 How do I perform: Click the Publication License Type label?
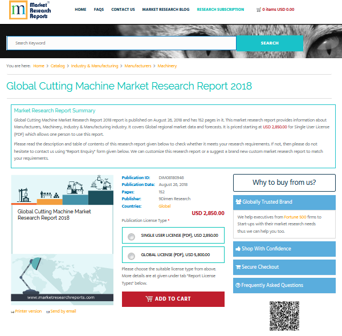pos(145,221)
